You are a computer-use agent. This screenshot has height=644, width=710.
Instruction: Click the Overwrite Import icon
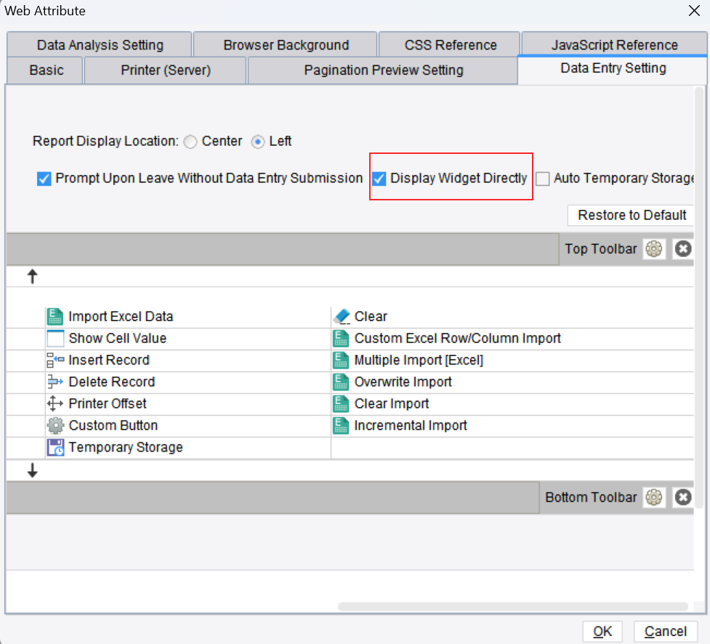click(341, 382)
